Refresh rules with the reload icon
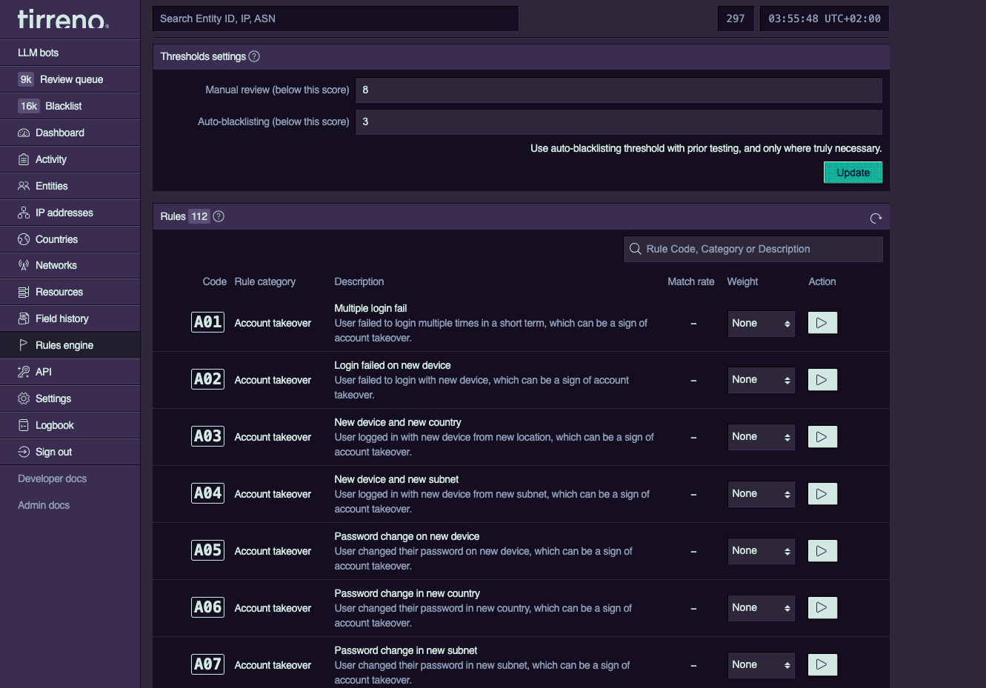This screenshot has height=688, width=986. pos(876,218)
